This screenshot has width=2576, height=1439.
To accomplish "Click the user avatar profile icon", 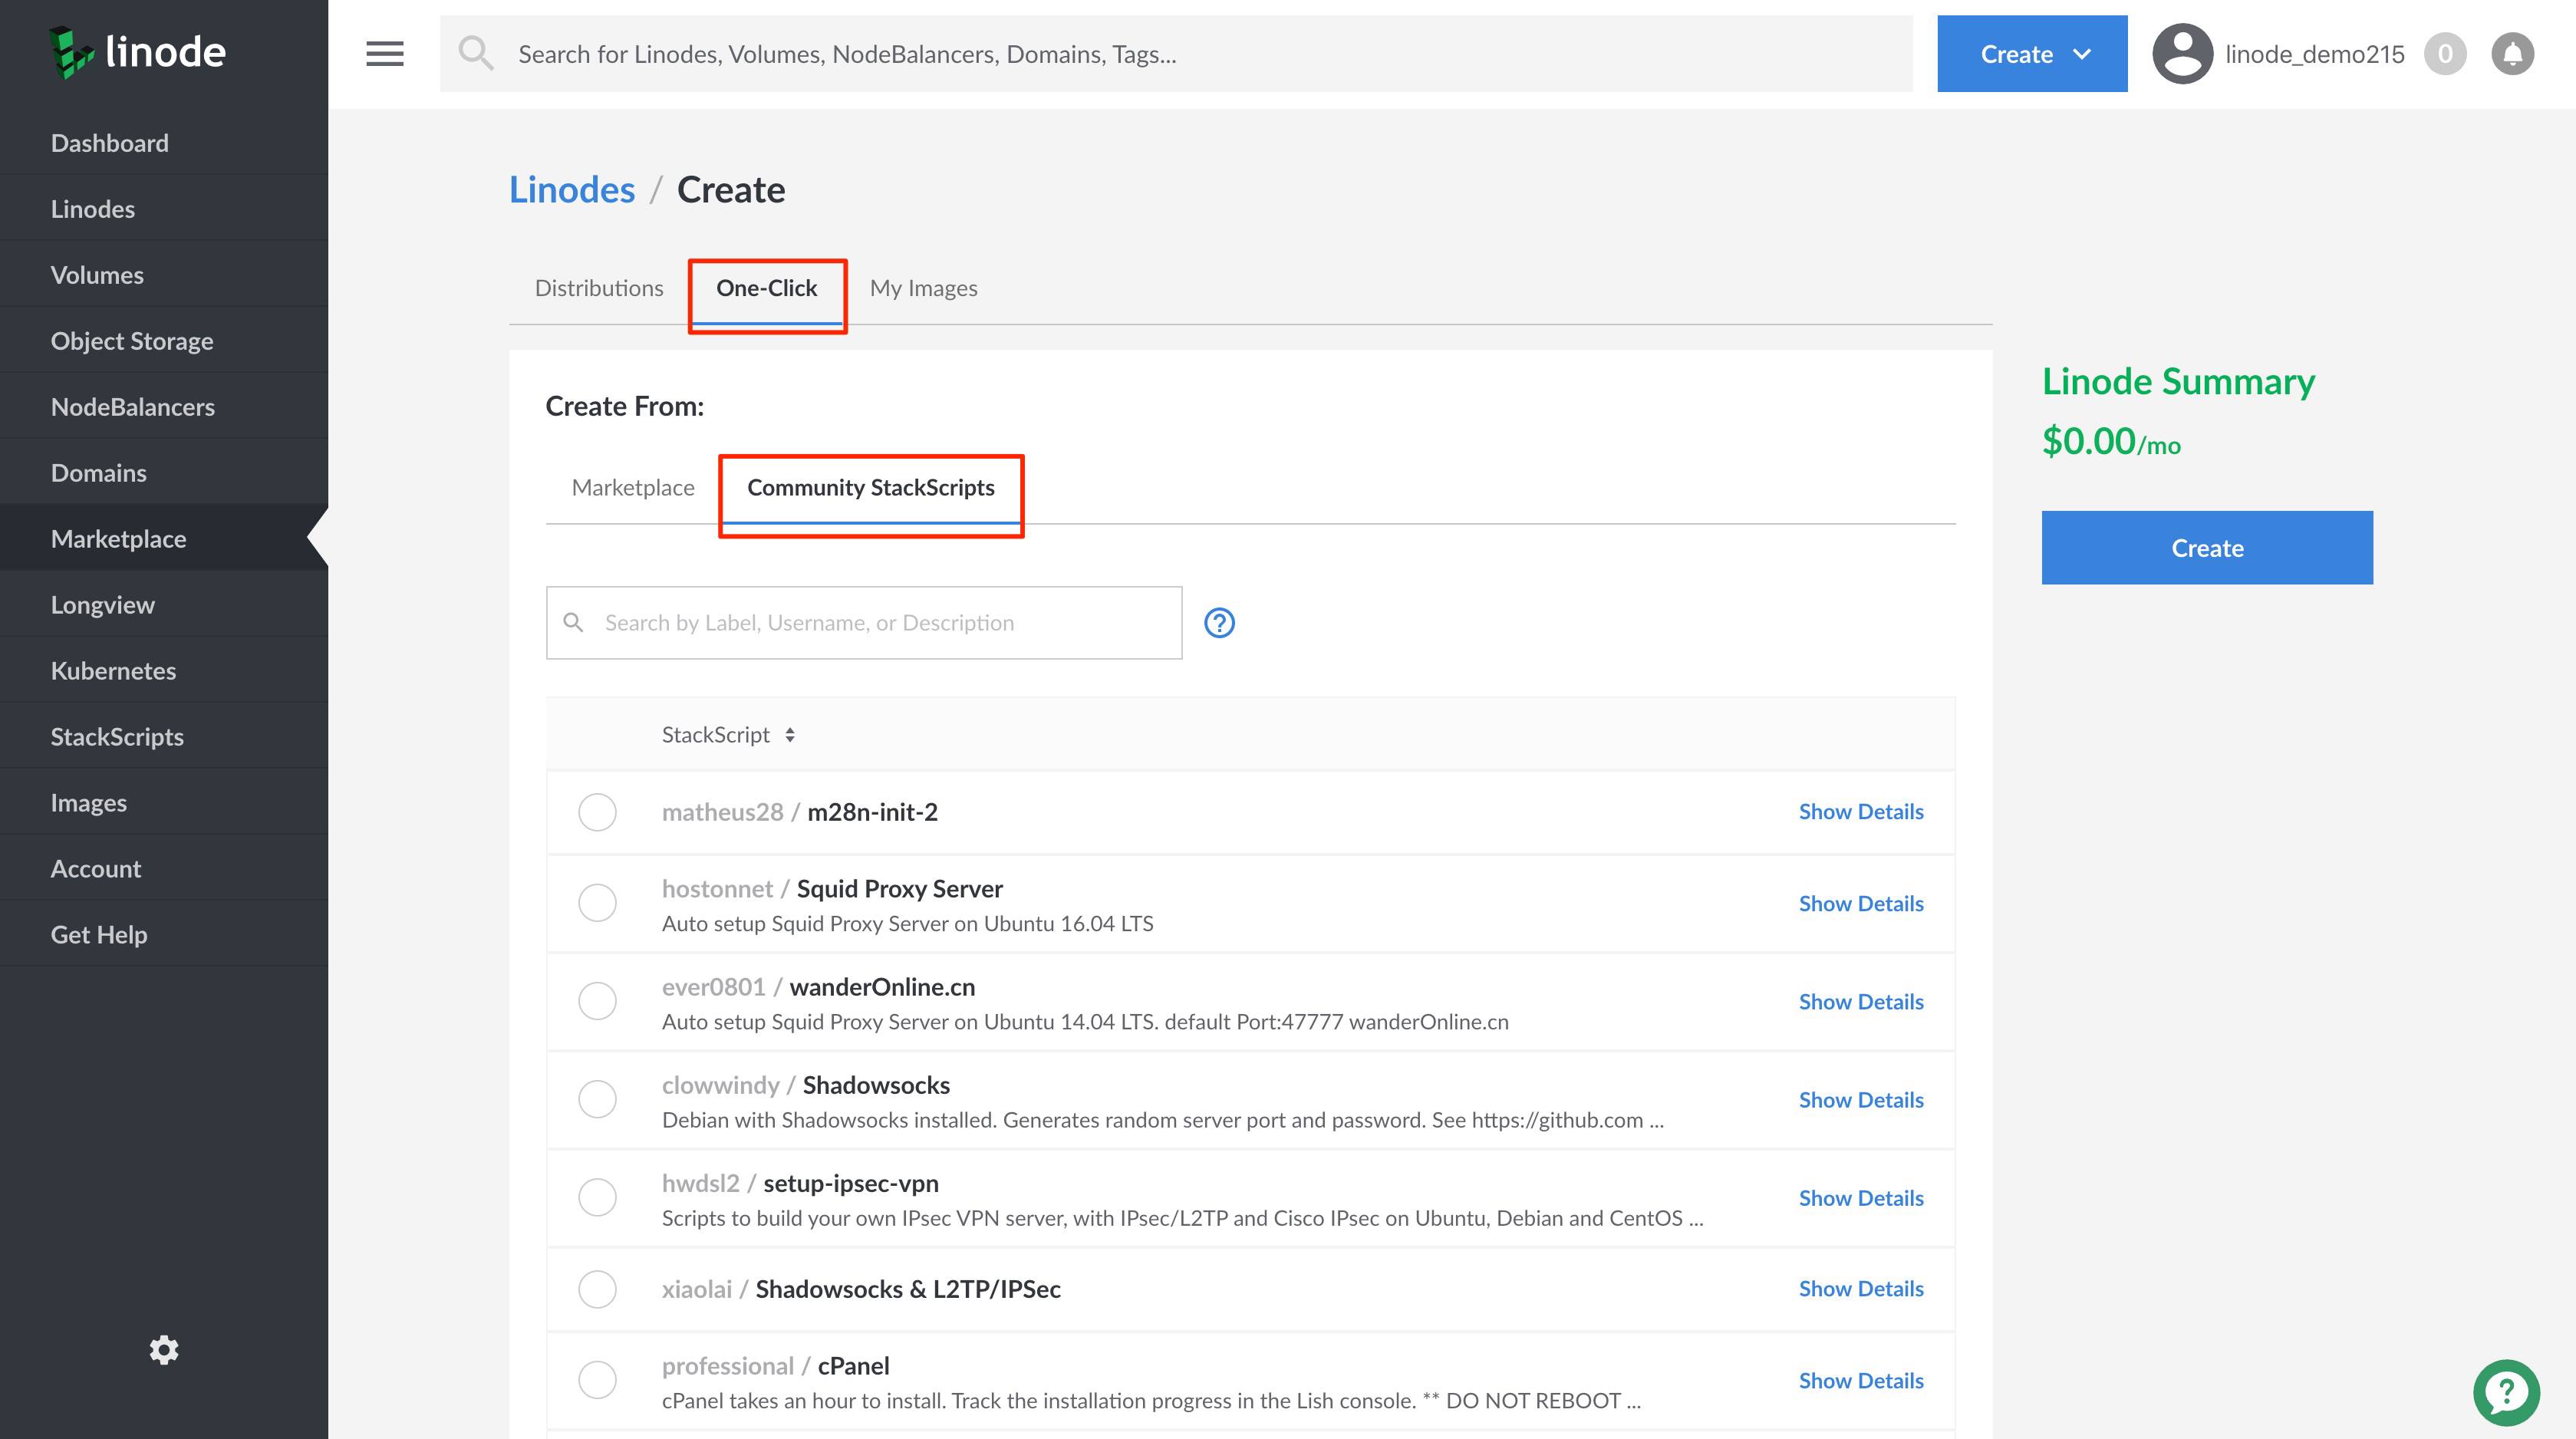I will click(x=2179, y=53).
